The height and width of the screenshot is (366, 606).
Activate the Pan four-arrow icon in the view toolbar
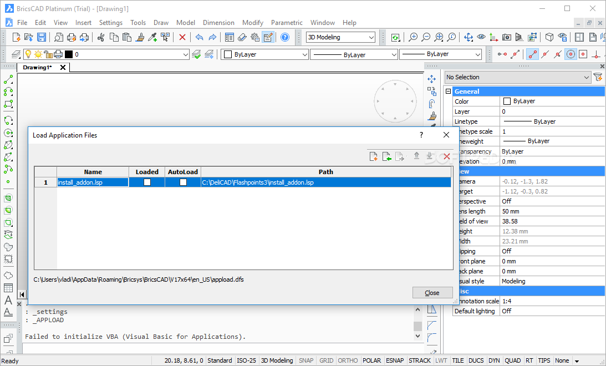click(x=468, y=37)
